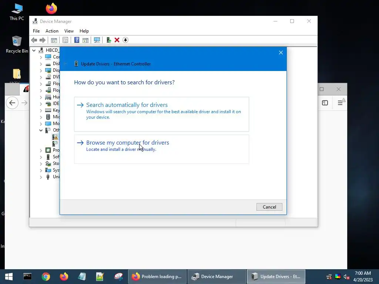Viewport: 379px width, 284px height.
Task: Switch to Update Drivers taskbar button
Action: point(276,277)
